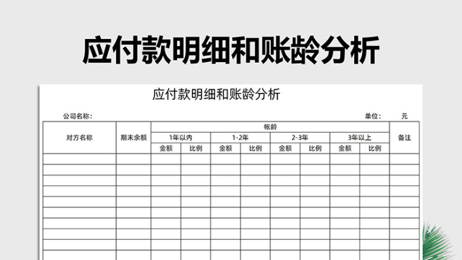The height and width of the screenshot is (260, 462).
Task: Click 金额 under the 1-2年 header
Action: [x=226, y=148]
